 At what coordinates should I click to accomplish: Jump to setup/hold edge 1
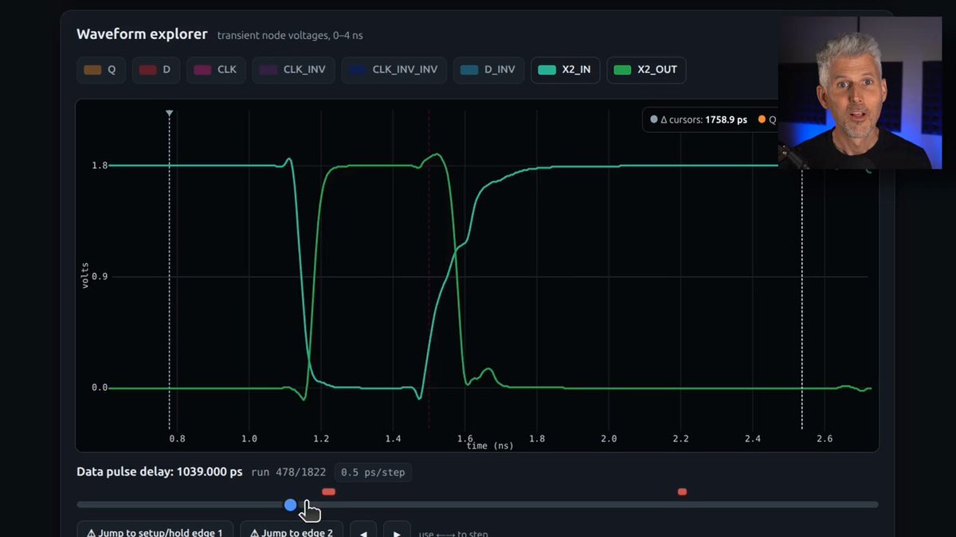[155, 531]
